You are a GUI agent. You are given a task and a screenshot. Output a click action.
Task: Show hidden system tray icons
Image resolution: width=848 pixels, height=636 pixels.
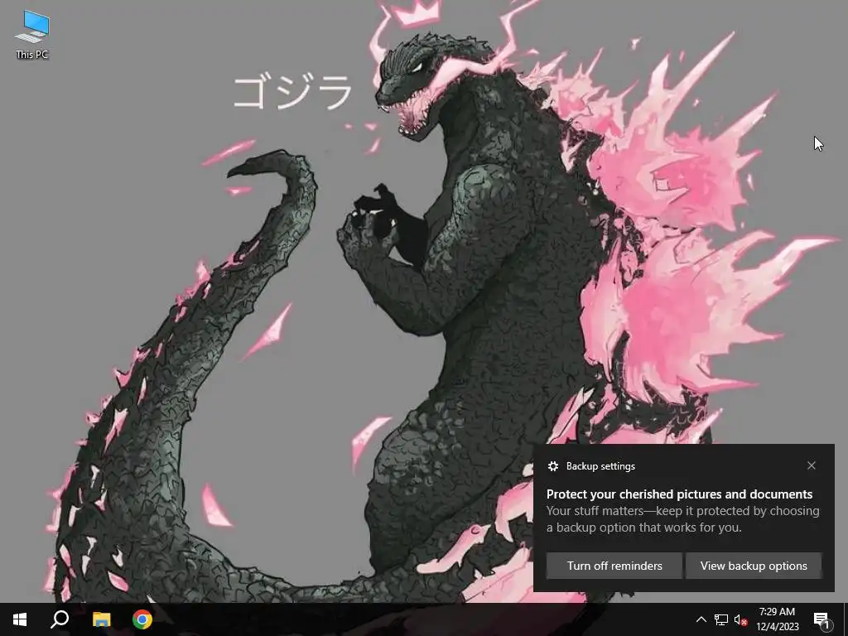[701, 619]
